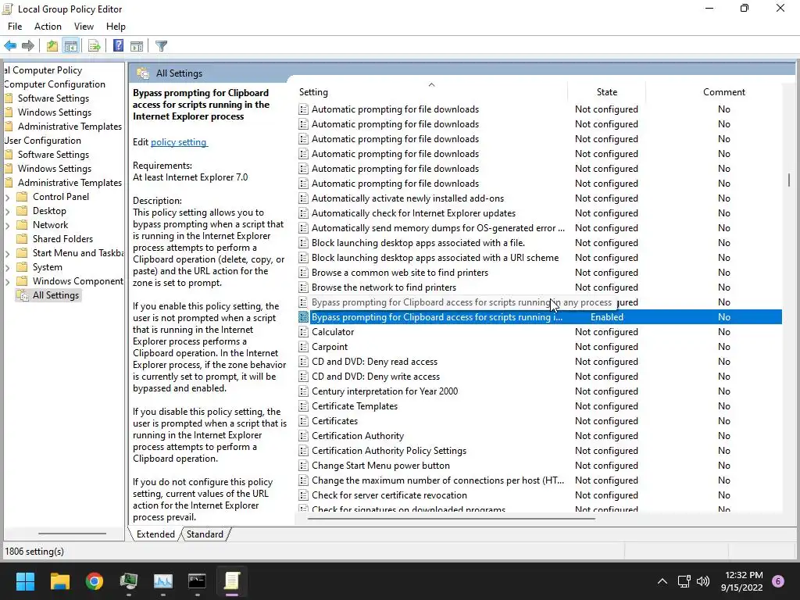
Task: Click the Group Policy Editor taskbar icon
Action: coord(231,581)
